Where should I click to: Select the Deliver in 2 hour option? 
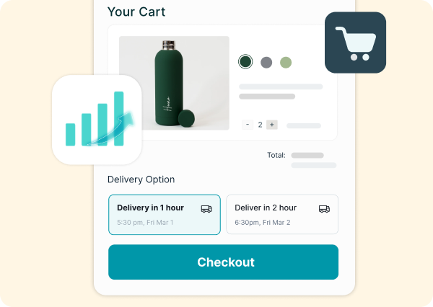click(282, 214)
